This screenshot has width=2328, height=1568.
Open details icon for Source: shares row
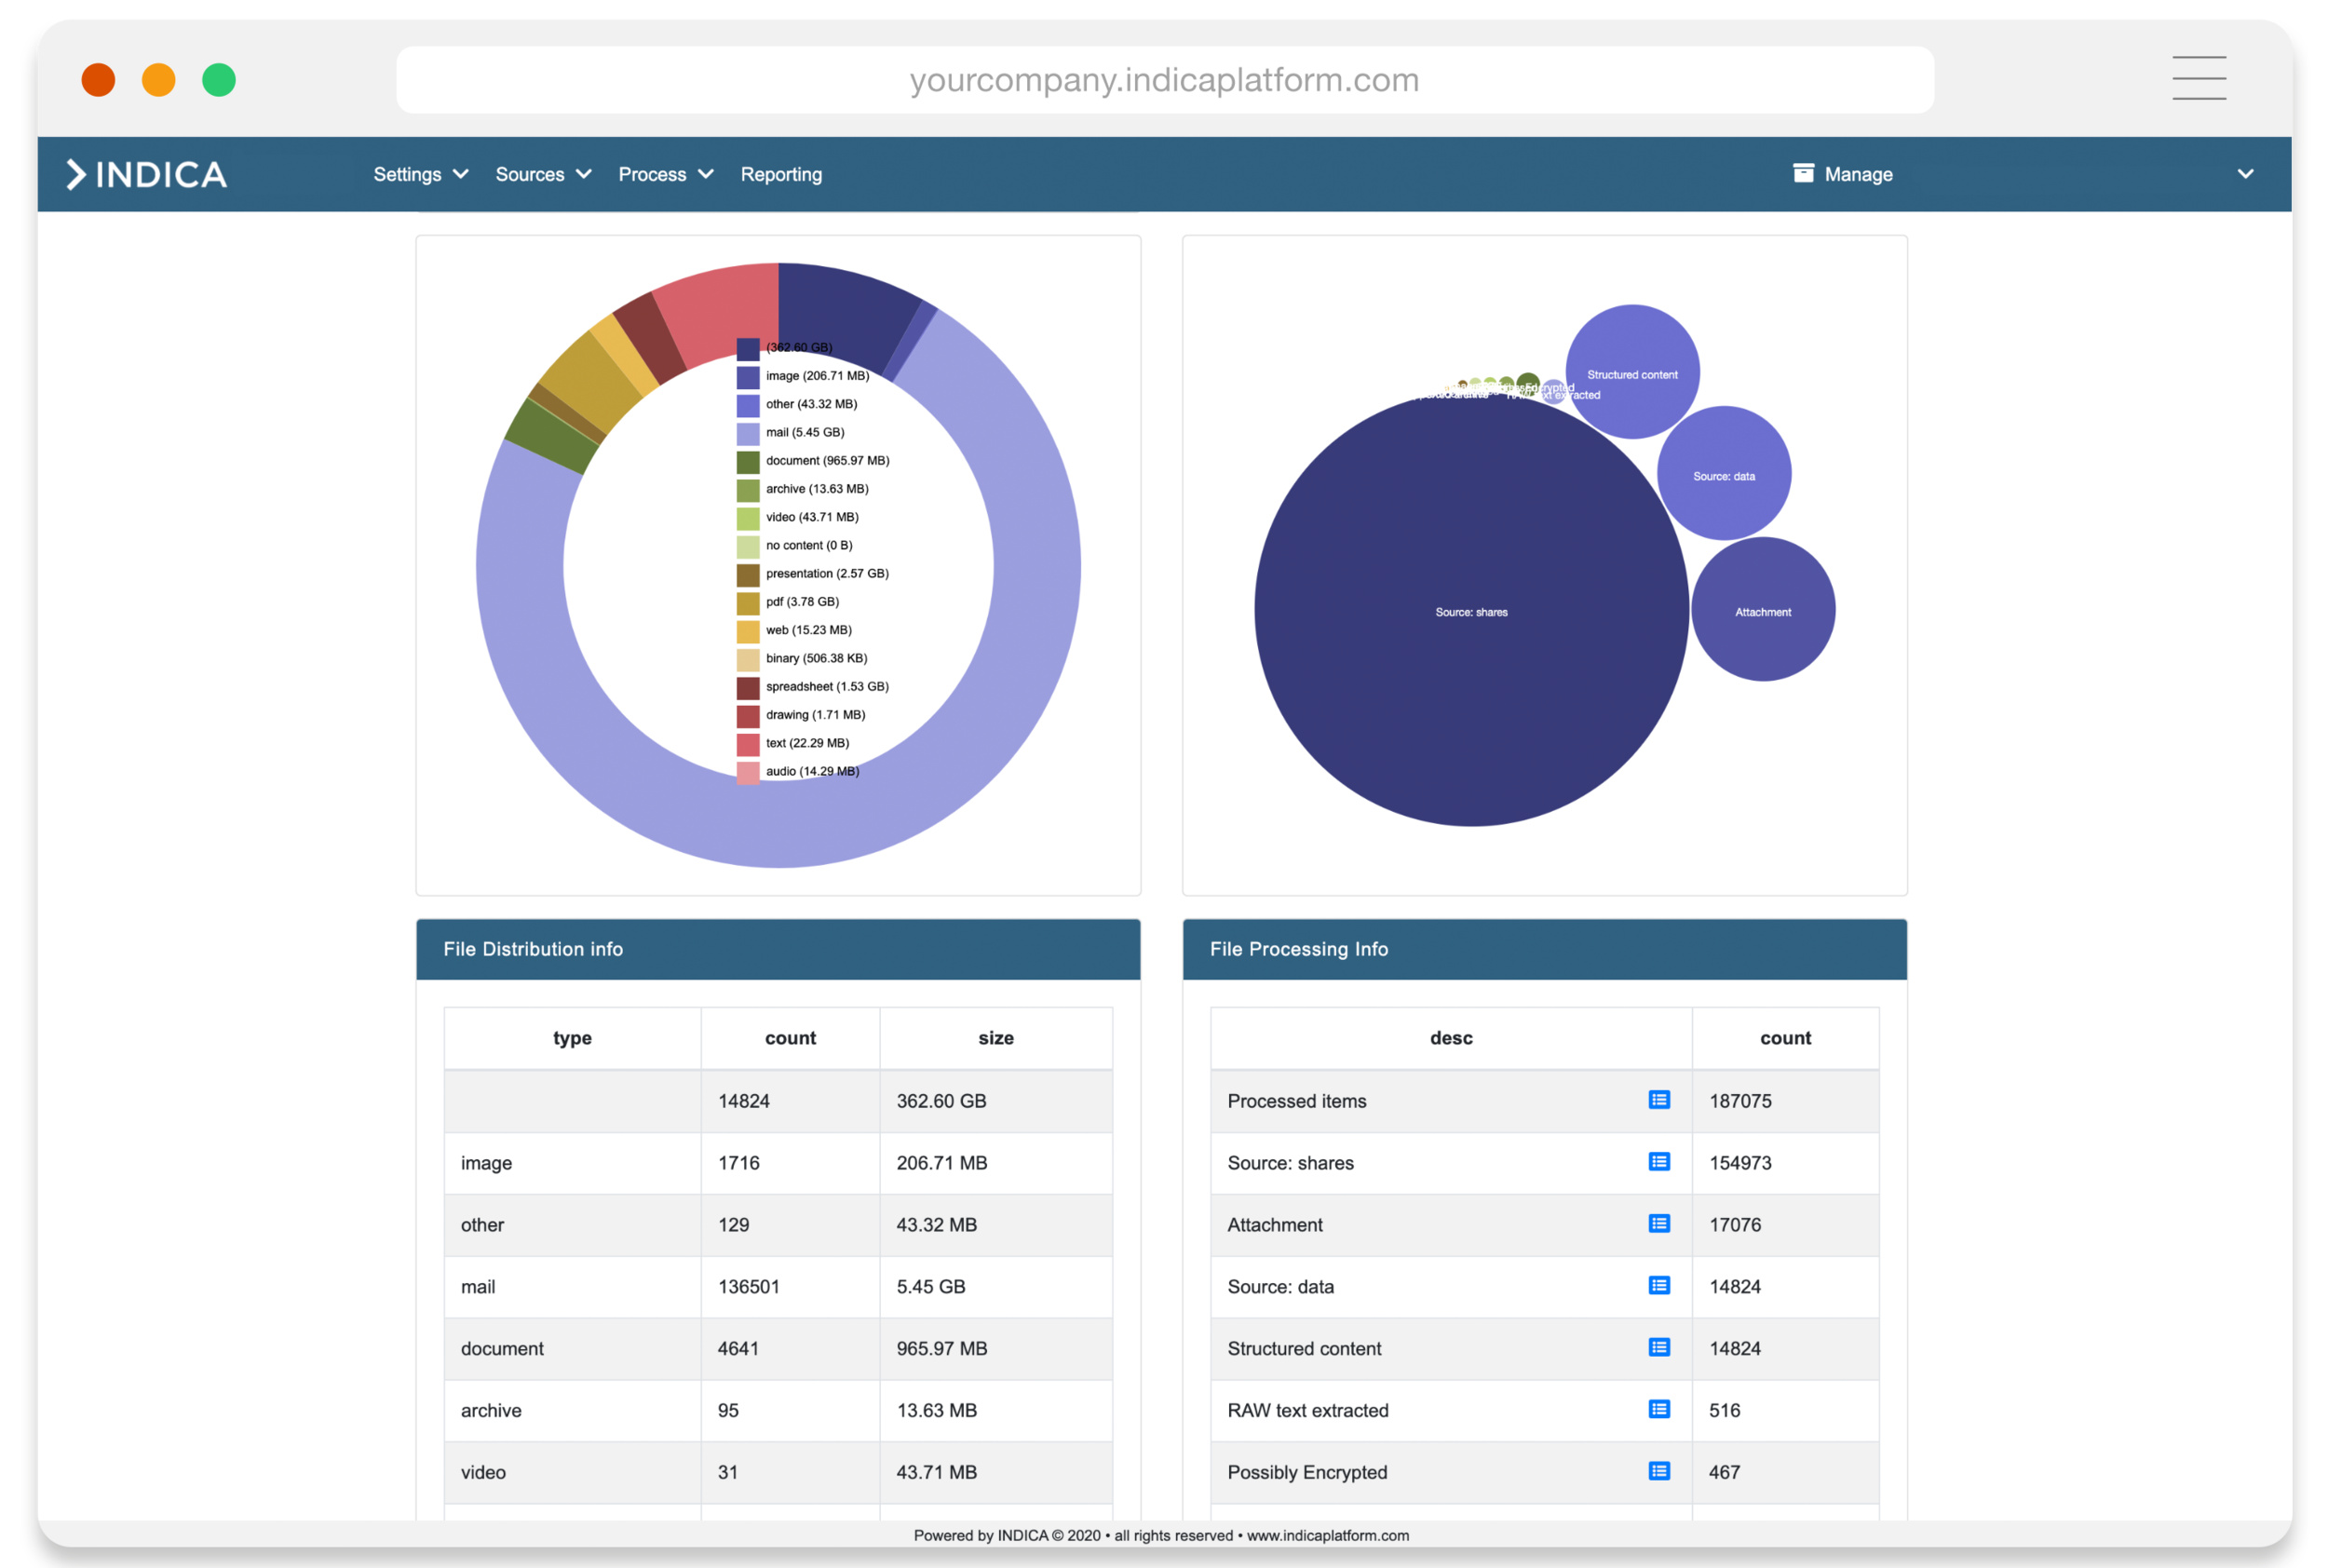click(x=1659, y=1162)
